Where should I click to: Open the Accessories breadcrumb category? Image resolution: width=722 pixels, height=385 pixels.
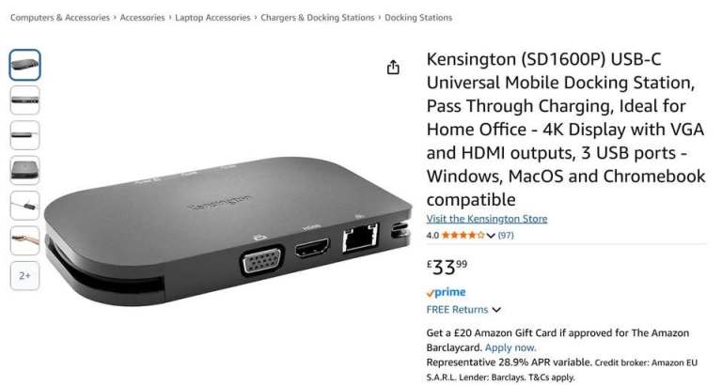pyautogui.click(x=142, y=18)
